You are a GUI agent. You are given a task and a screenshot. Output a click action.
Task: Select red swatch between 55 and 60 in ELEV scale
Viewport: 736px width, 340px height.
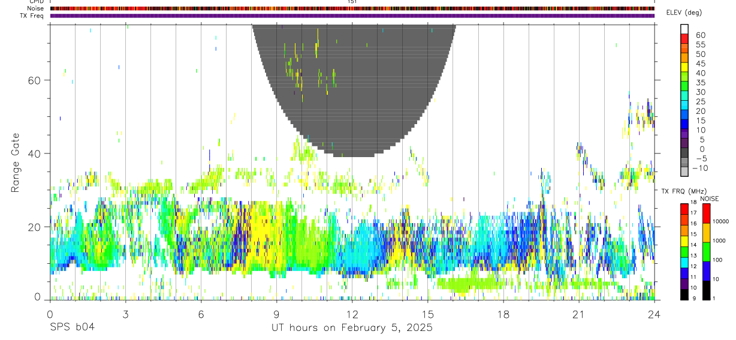(684, 39)
